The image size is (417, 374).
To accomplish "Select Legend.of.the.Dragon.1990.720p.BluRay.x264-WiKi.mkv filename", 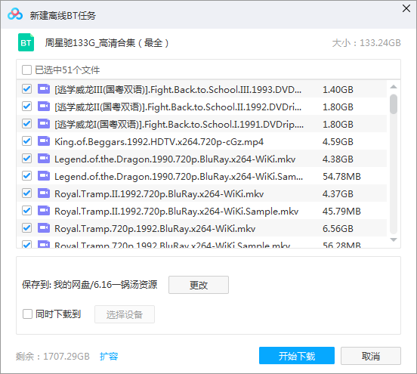I will point(175,159).
